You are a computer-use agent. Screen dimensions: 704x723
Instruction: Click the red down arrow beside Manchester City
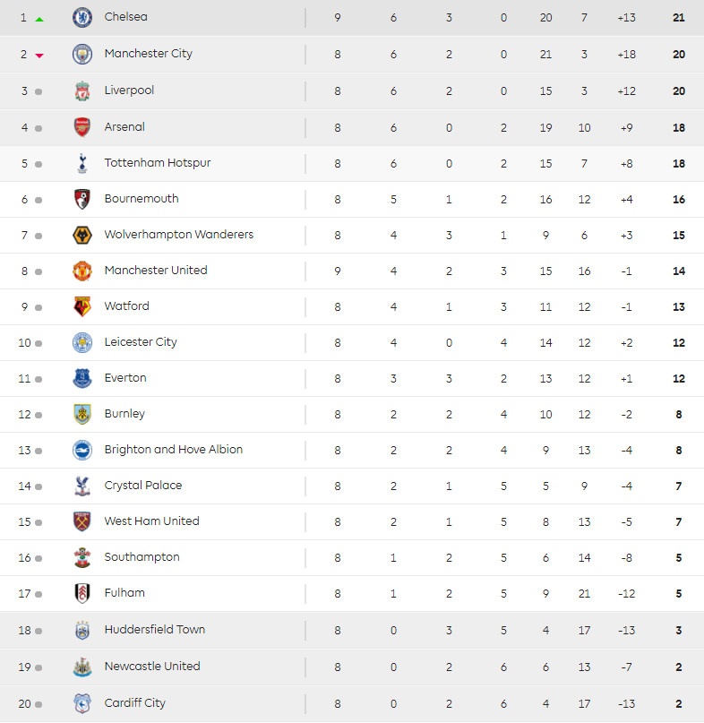(39, 56)
